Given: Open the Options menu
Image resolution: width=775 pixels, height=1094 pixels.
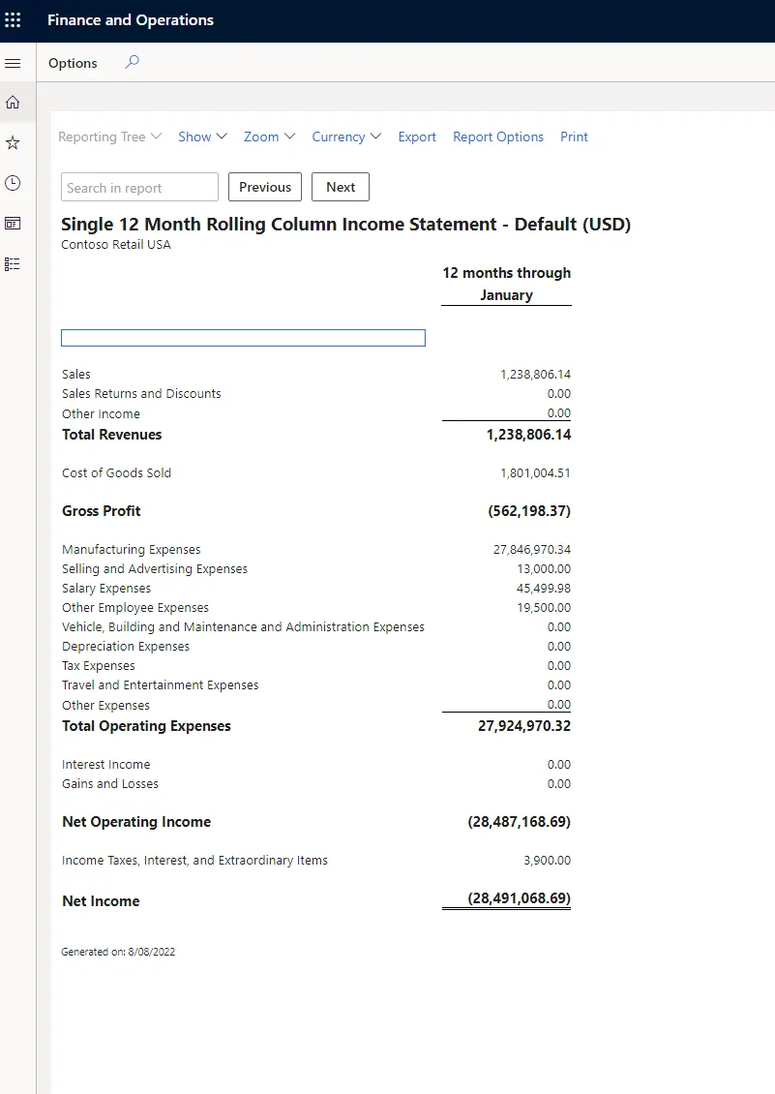Looking at the screenshot, I should click(73, 63).
